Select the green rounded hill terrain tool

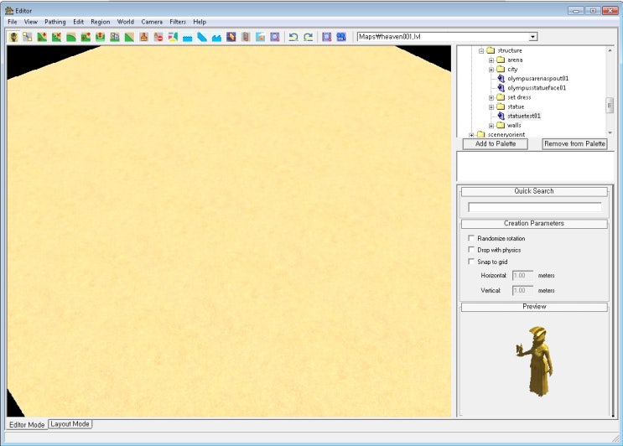tap(71, 37)
